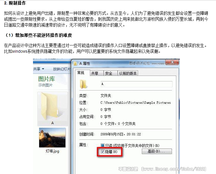Click the 示例图片 subtitle under 图片库

(45, 85)
